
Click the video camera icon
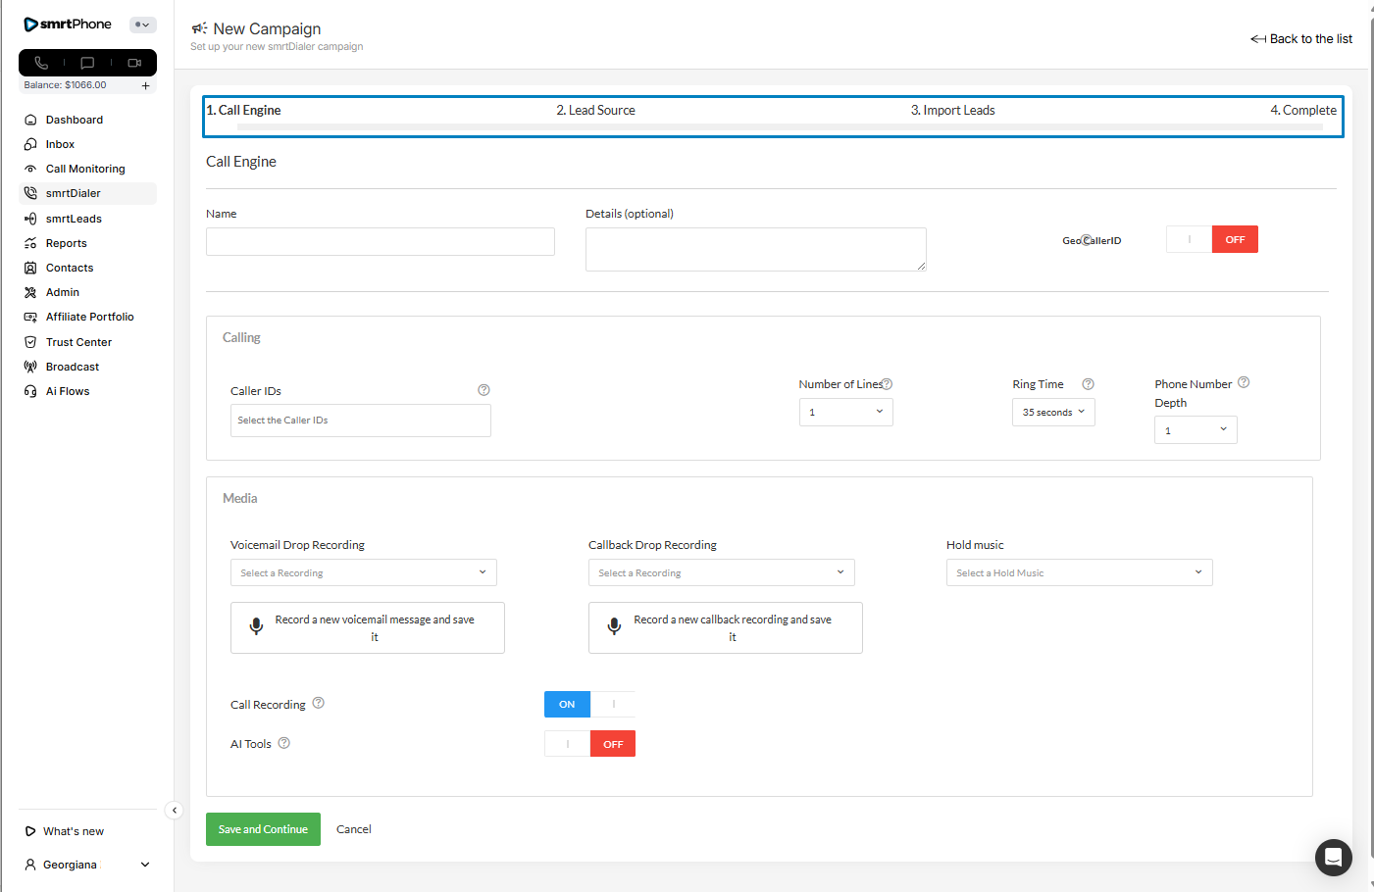coord(134,63)
